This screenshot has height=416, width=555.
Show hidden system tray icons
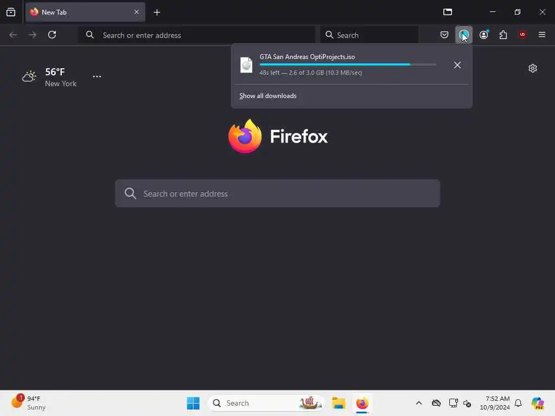coord(419,403)
